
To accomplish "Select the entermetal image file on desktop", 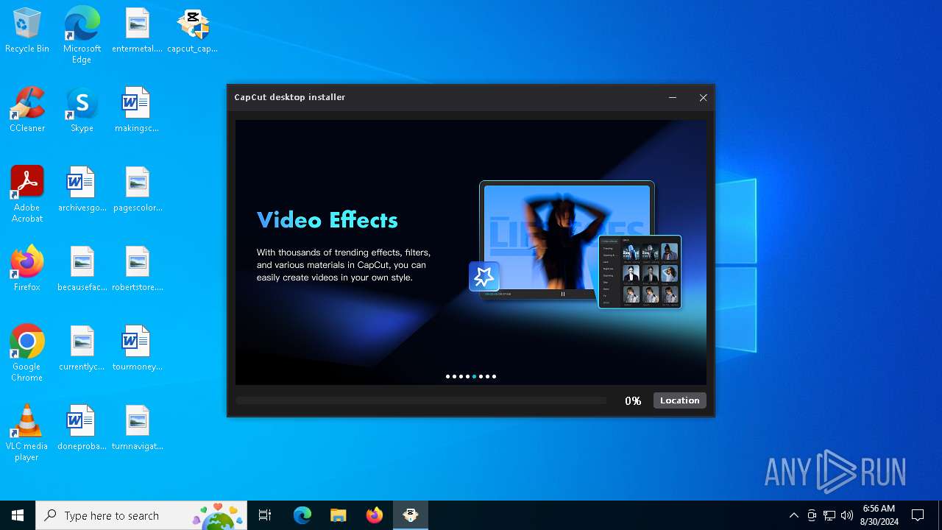I will 137,31.
